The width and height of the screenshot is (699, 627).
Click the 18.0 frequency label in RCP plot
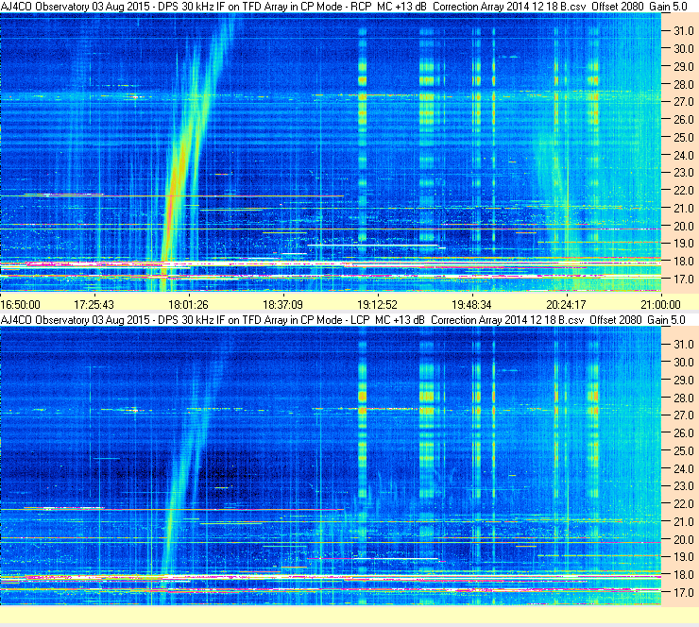[x=683, y=262]
